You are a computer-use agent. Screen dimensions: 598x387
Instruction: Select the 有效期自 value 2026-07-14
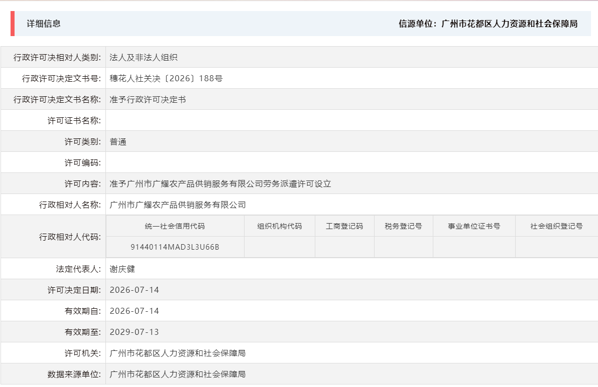(134, 311)
